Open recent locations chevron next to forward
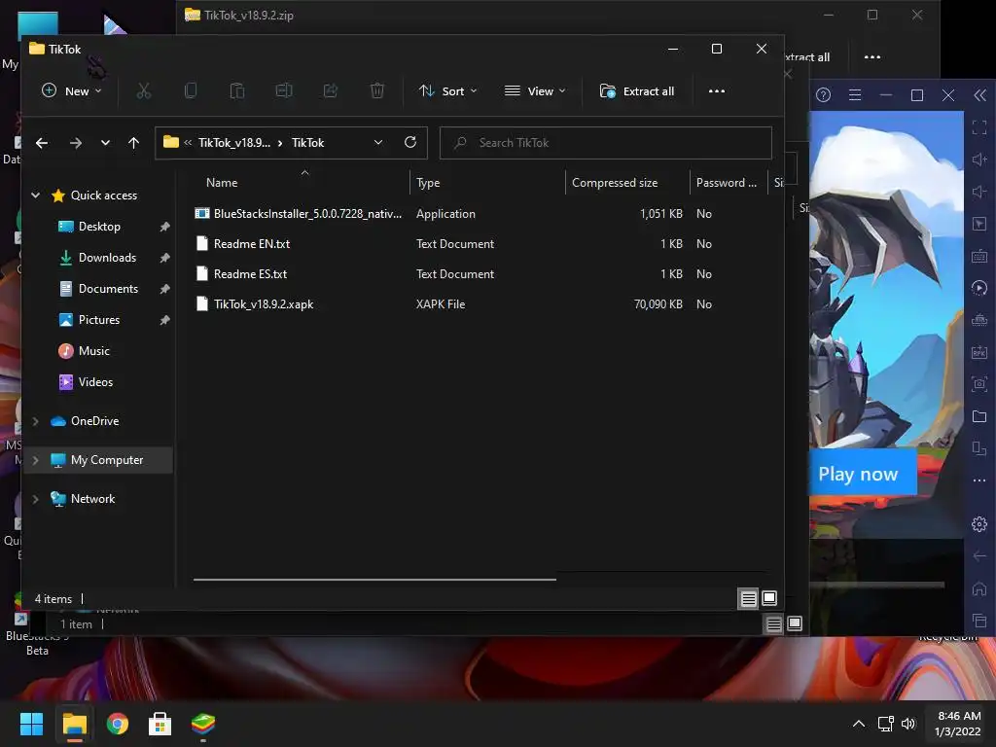 [x=105, y=143]
